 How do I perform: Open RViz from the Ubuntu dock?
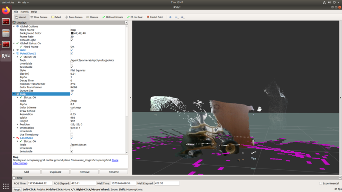click(6, 55)
